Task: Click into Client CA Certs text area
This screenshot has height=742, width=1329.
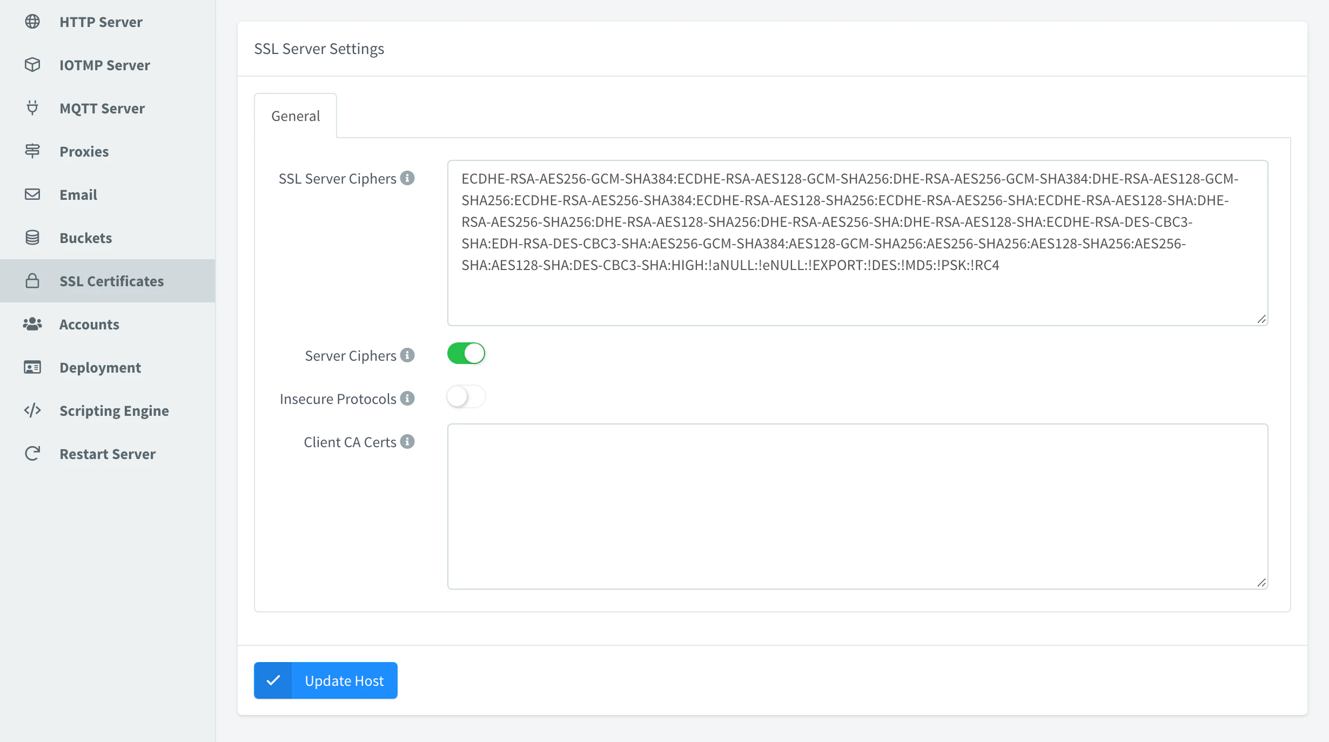Action: (x=858, y=507)
